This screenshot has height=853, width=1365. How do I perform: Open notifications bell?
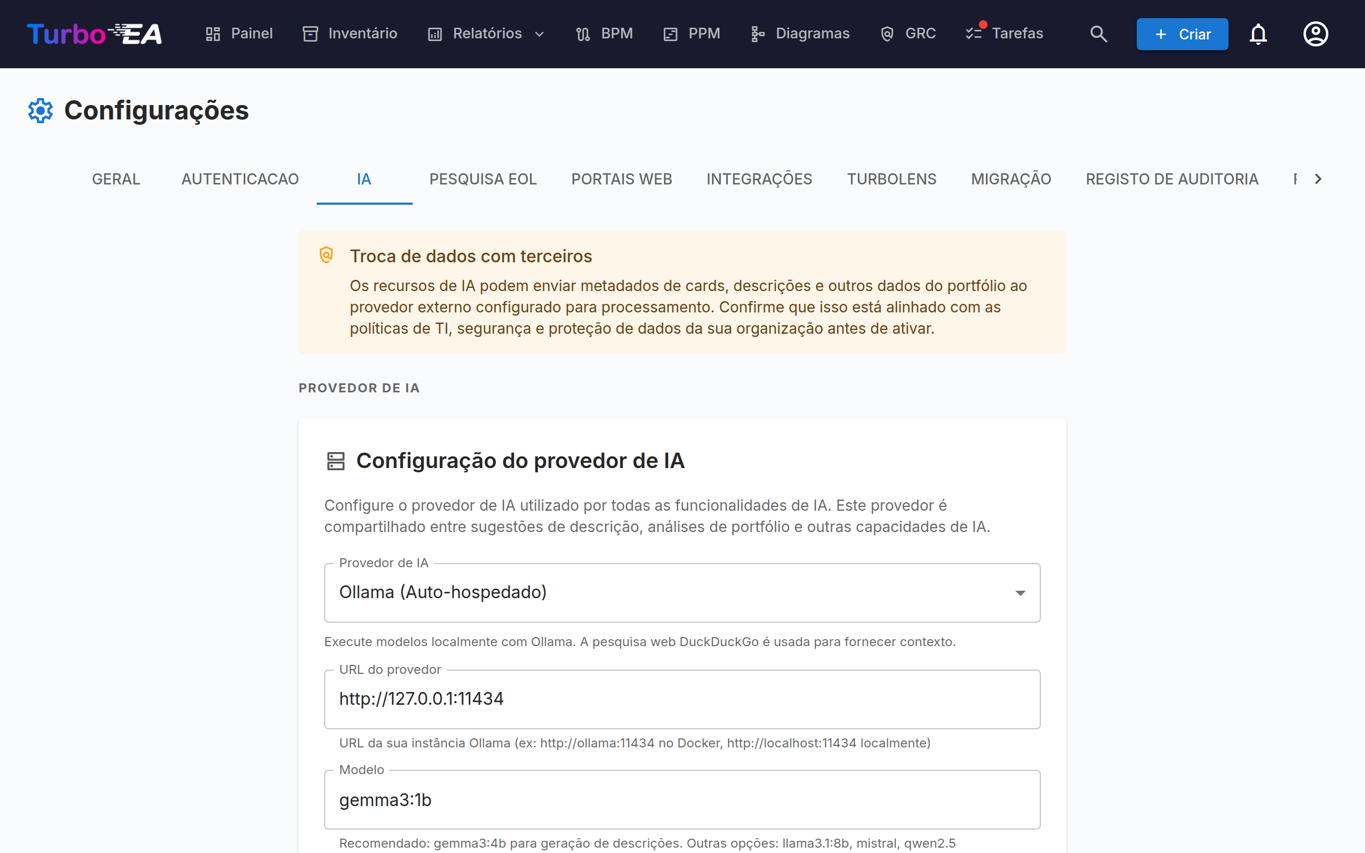[1258, 34]
